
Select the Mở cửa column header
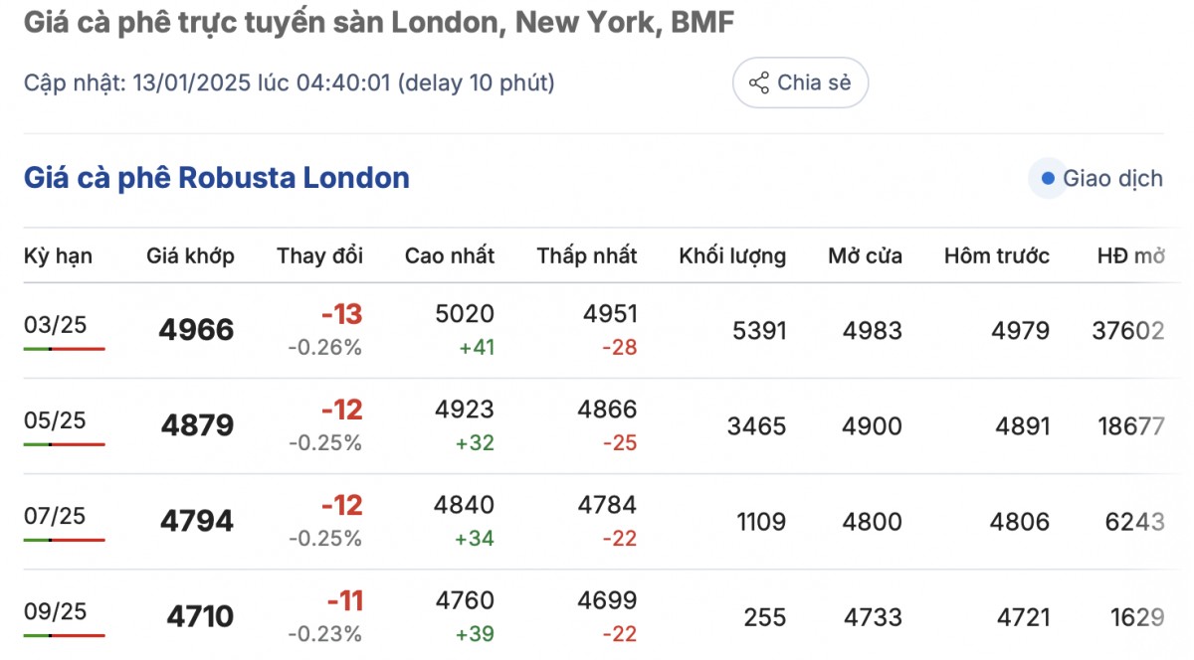click(865, 255)
